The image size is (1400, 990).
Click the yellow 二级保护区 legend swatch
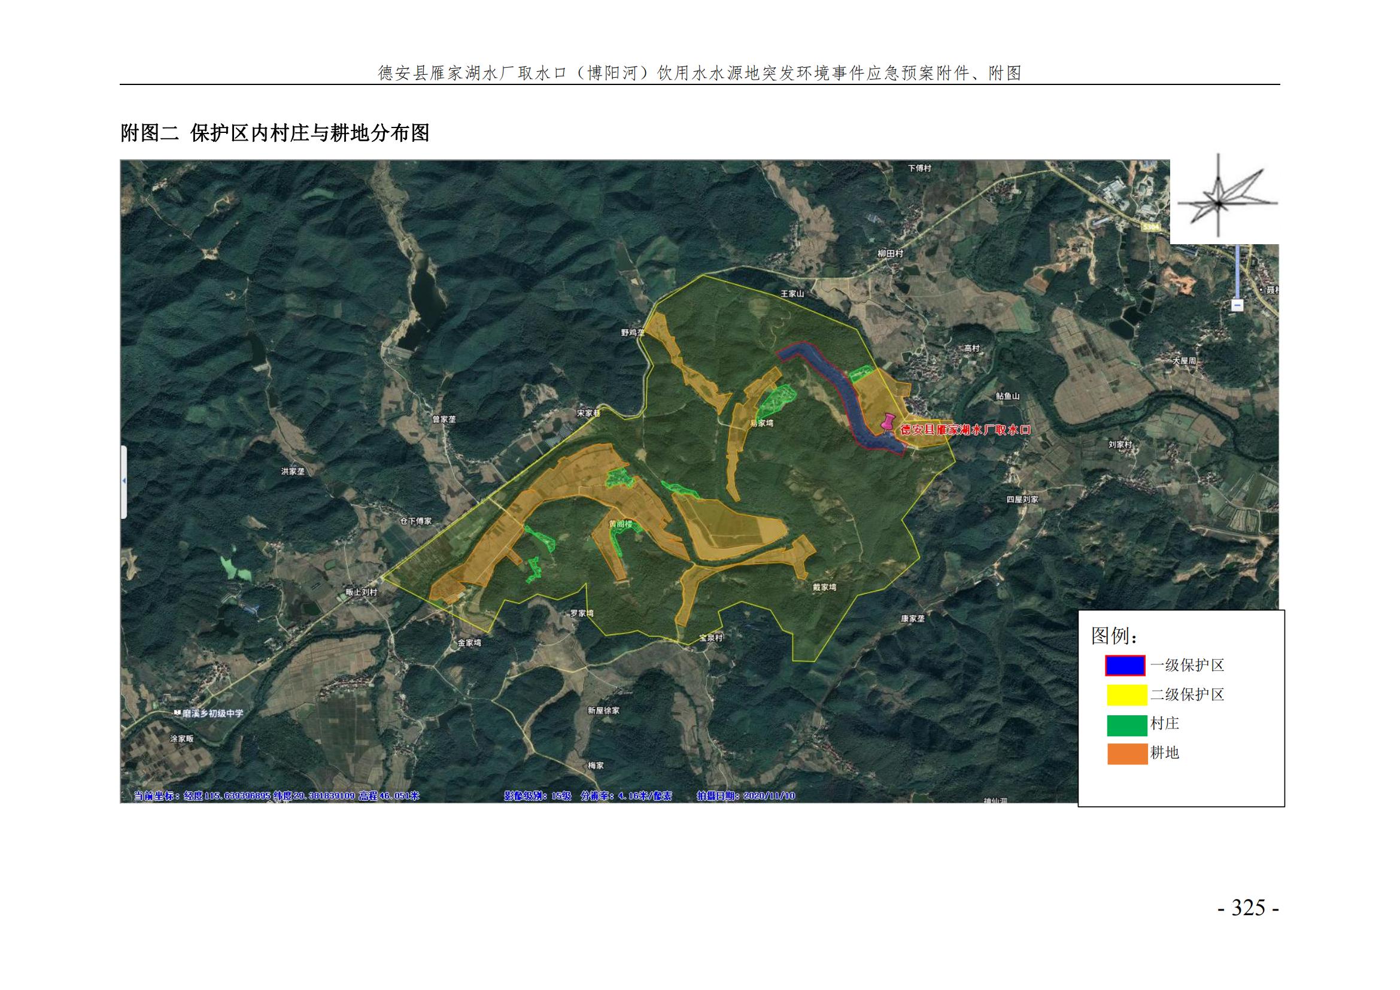point(1126,694)
